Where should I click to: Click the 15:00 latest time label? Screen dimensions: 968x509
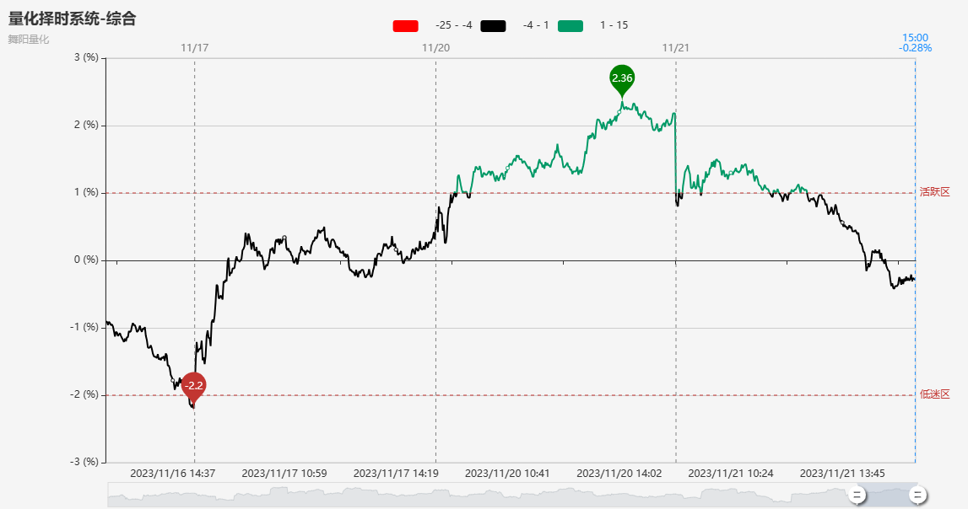(x=915, y=38)
